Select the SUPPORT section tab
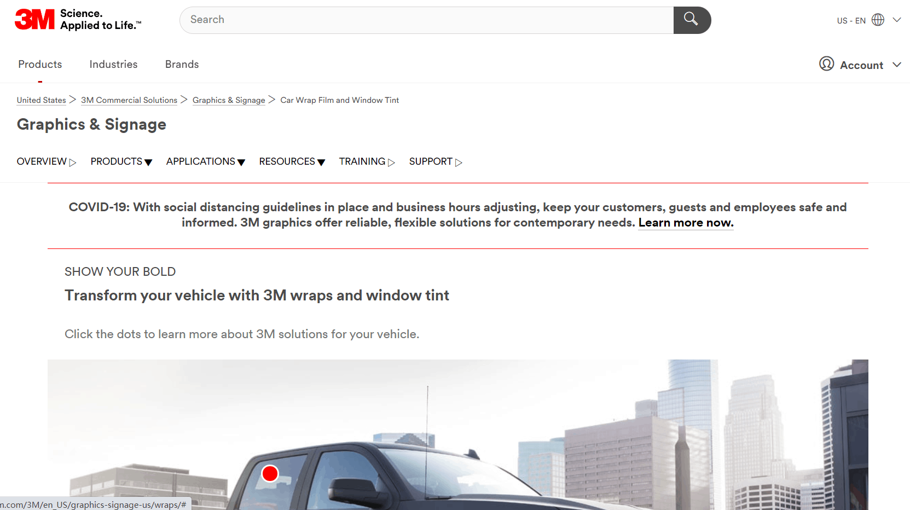This screenshot has width=910, height=510. [431, 161]
